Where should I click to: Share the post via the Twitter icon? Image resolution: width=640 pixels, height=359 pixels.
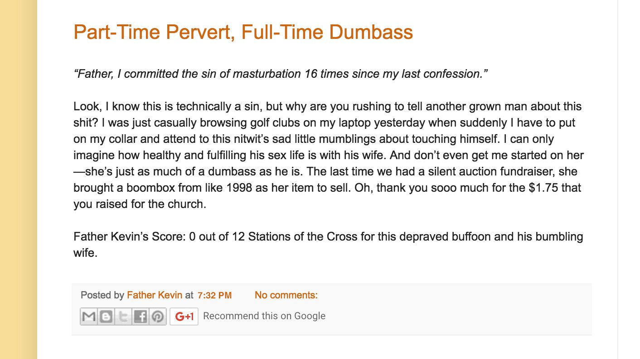[123, 316]
